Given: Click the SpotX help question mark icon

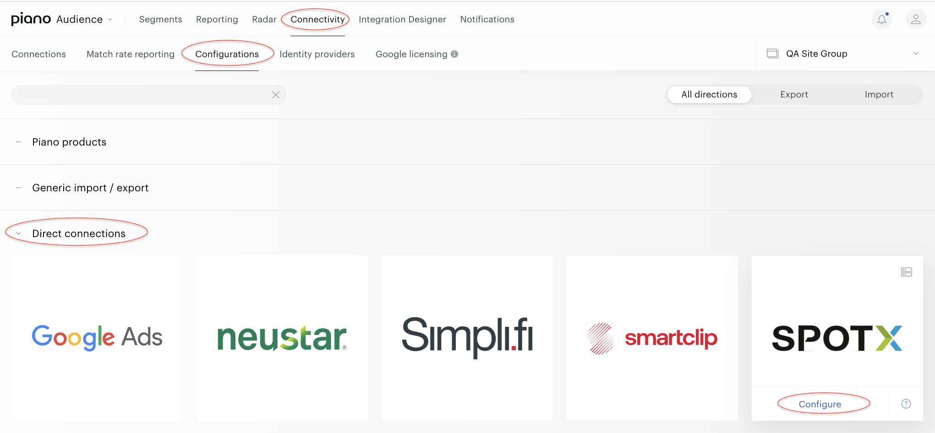Looking at the screenshot, I should [906, 404].
